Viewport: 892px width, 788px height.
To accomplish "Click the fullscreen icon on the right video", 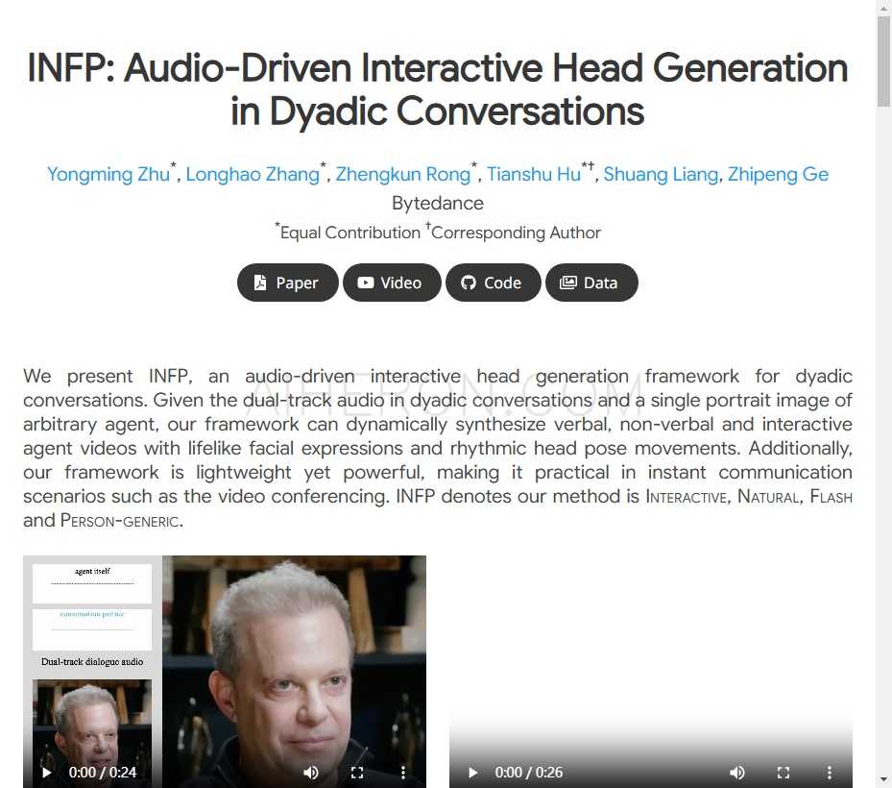I will tap(784, 772).
